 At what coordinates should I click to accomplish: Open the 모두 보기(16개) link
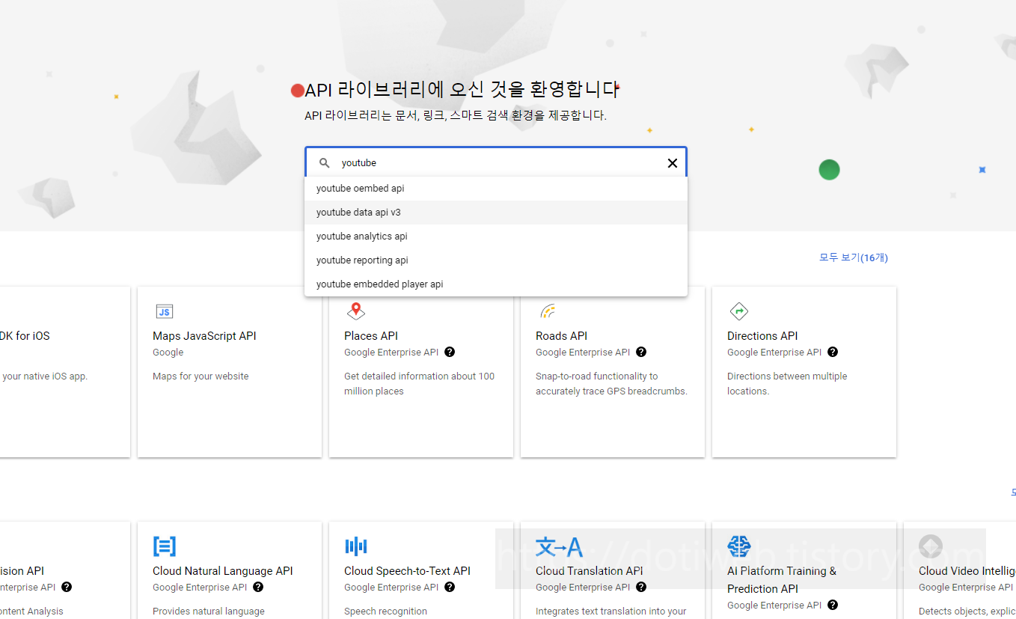854,257
